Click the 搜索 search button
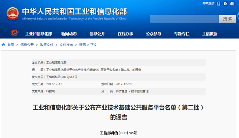Image resolution: width=239 pixels, height=138 pixels. click(227, 19)
